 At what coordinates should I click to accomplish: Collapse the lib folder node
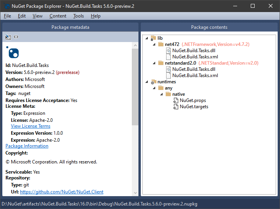tap(147, 38)
